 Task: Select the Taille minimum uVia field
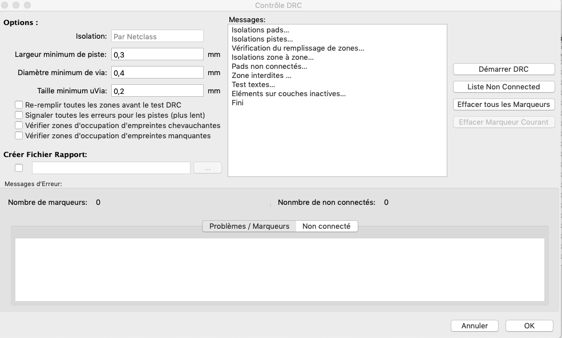tap(157, 91)
